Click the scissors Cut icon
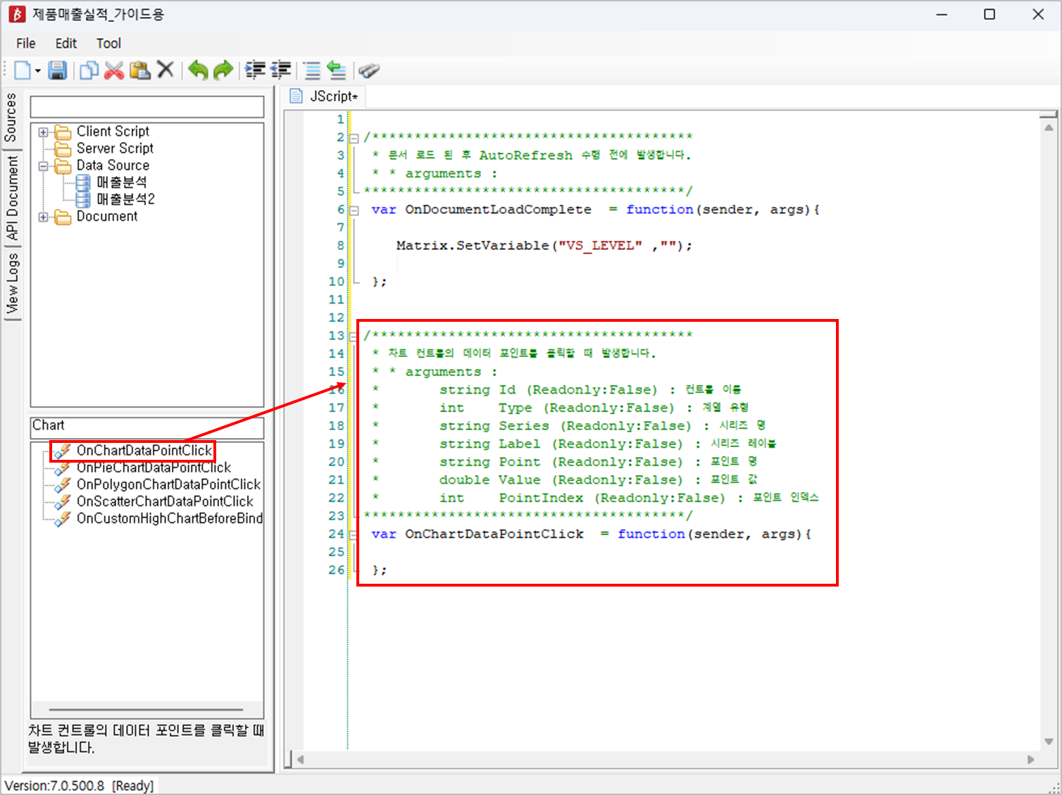 click(x=114, y=70)
